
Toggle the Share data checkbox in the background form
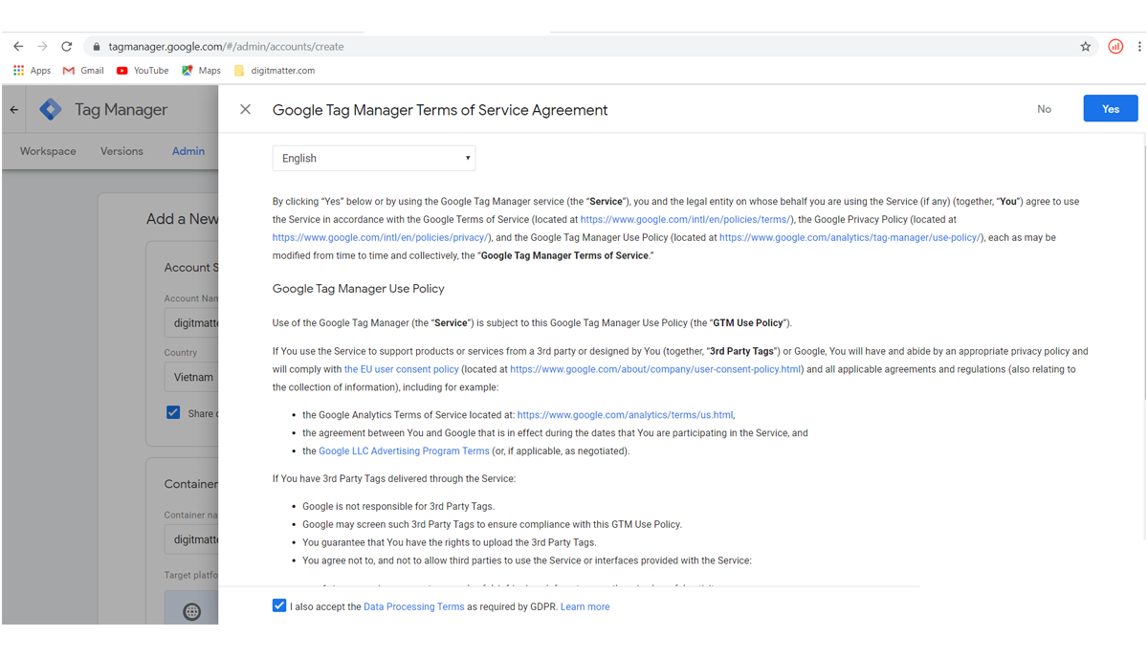click(x=173, y=412)
